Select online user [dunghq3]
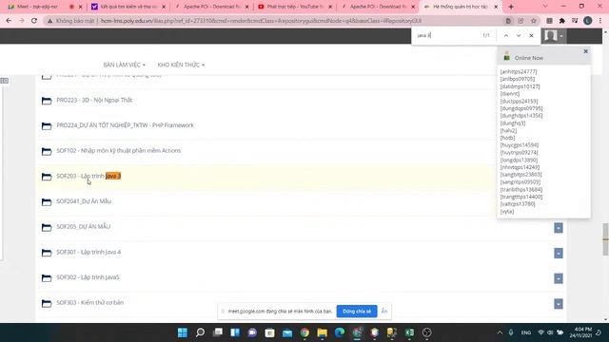Image resolution: width=609 pixels, height=342 pixels. click(513, 123)
